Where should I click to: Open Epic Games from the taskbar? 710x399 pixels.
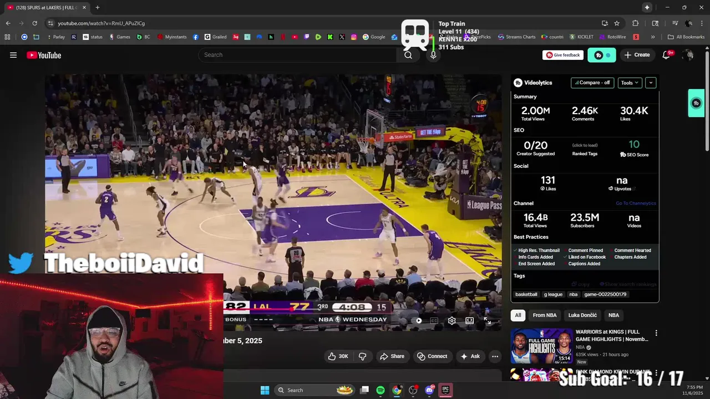445,390
